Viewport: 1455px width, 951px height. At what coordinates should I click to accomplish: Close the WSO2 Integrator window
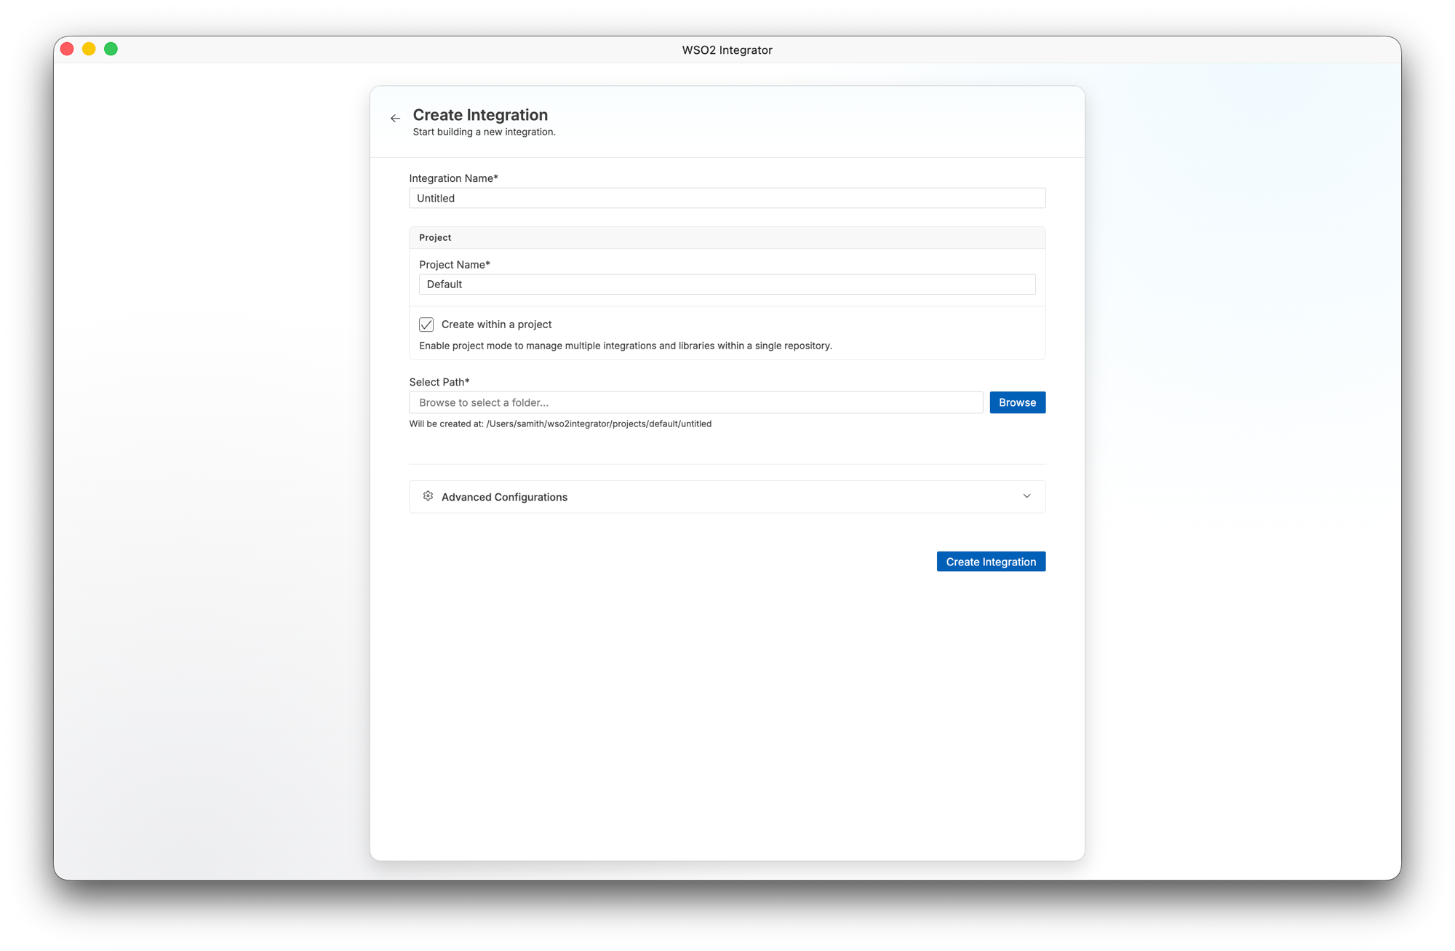(67, 49)
